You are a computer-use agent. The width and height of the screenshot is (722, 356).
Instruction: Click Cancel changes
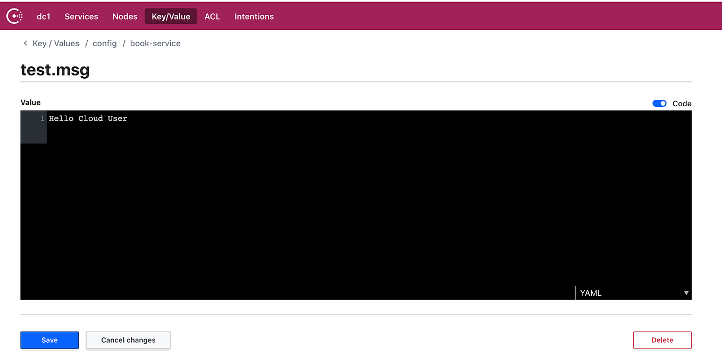(x=128, y=340)
